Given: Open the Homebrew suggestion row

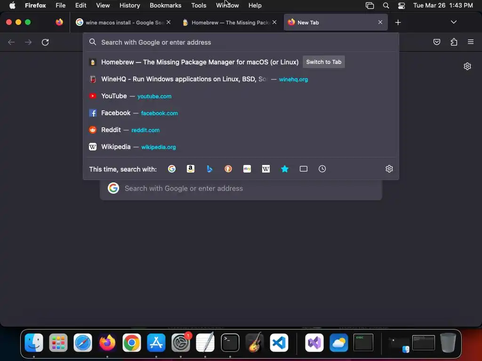Looking at the screenshot, I should click(241, 62).
